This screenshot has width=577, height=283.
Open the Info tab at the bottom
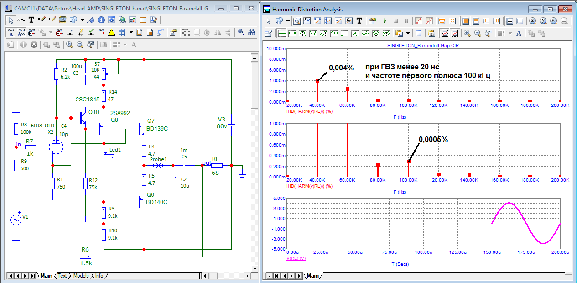pyautogui.click(x=99, y=276)
